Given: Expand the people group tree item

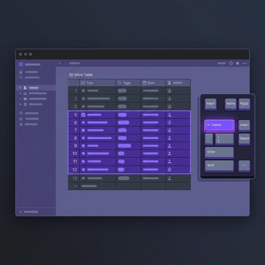Looking at the screenshot, I should [x=21, y=93].
